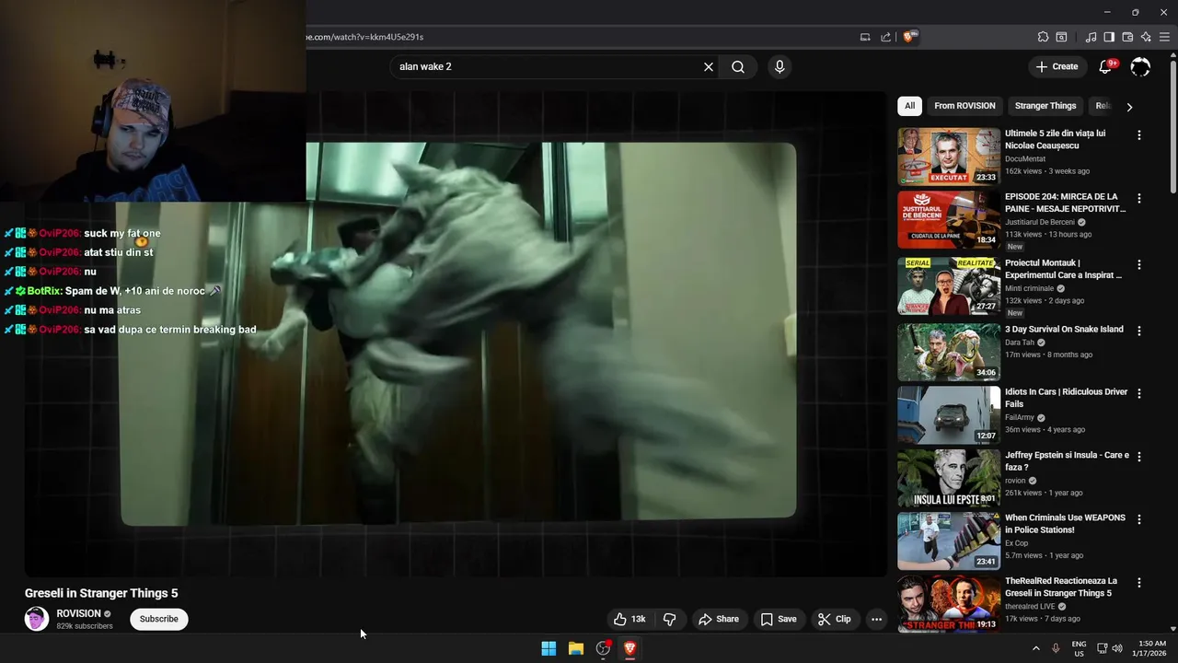Click the Brave browser taskbar icon
The height and width of the screenshot is (663, 1178).
click(630, 648)
